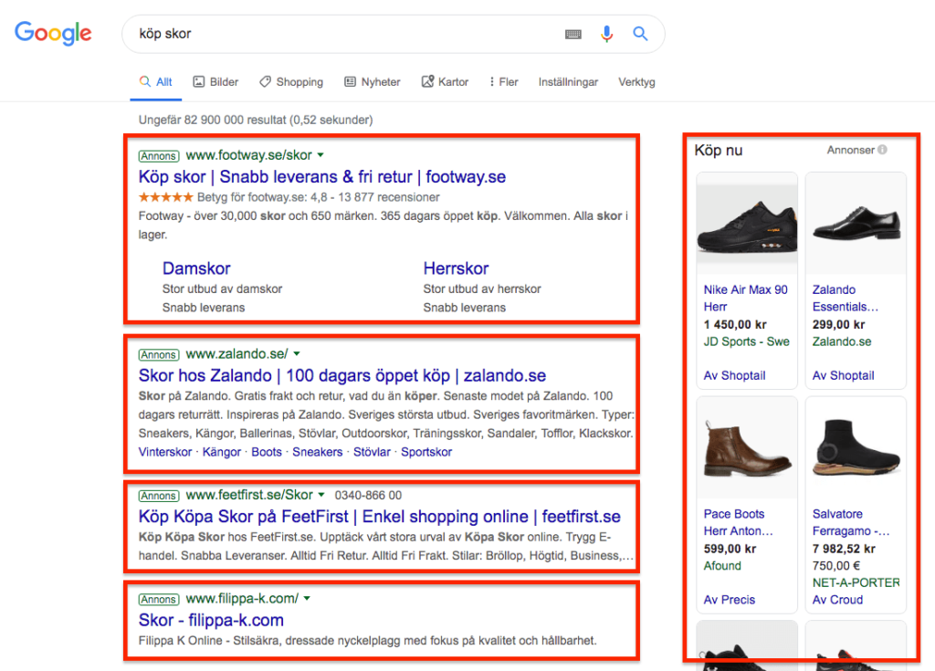This screenshot has width=935, height=671.
Task: Click the NET-A-PORTER seller link
Action: [856, 582]
